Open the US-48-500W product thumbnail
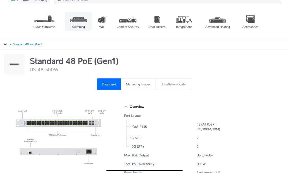The image size is (289, 173). [x=14, y=64]
